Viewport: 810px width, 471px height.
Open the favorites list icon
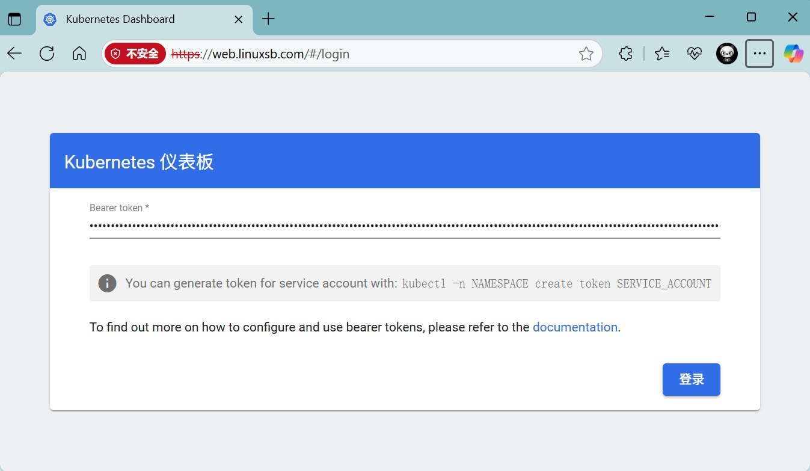point(662,54)
